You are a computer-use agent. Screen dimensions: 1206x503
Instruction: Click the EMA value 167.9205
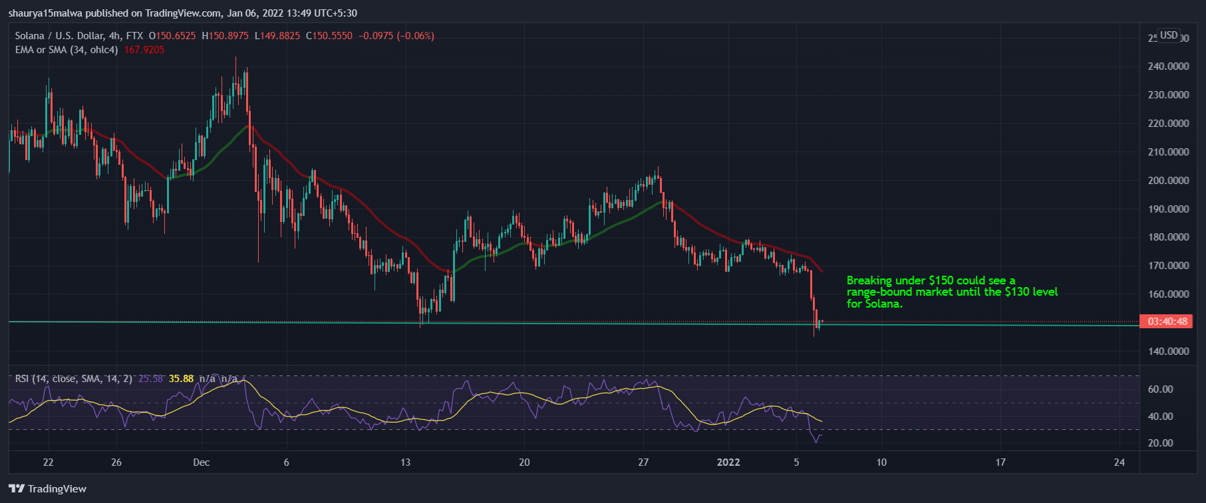[144, 50]
